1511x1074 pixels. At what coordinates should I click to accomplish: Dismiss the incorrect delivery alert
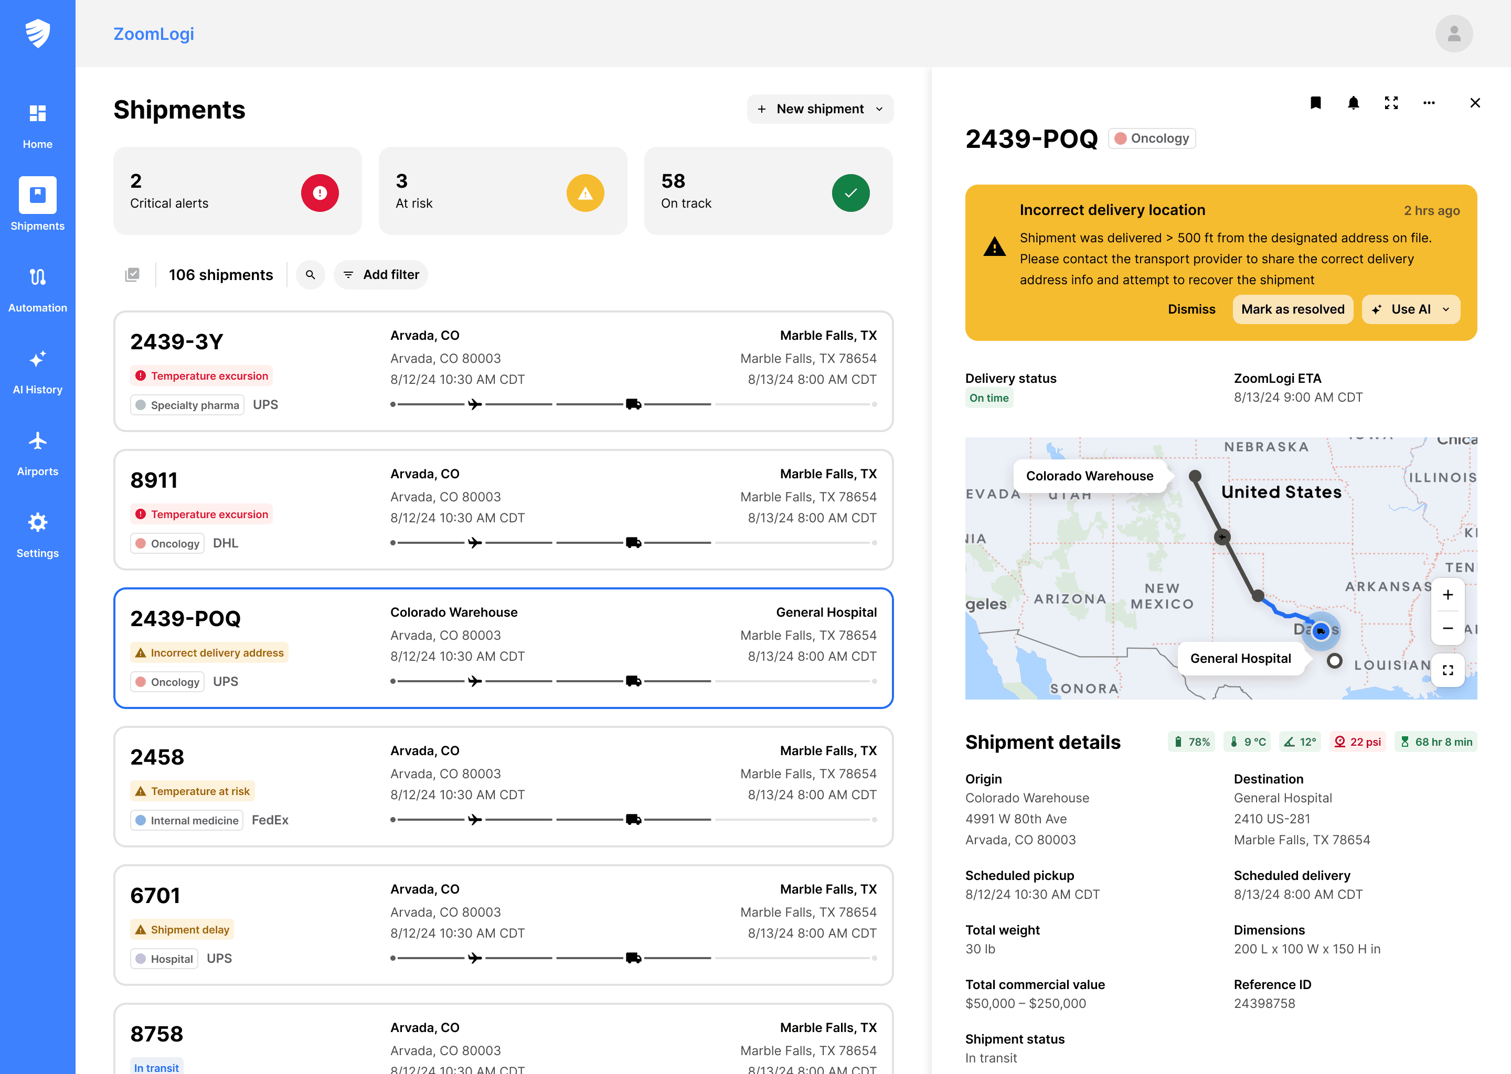click(x=1191, y=309)
